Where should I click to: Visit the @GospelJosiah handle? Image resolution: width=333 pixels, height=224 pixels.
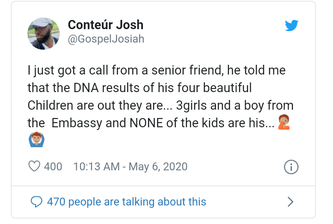pyautogui.click(x=106, y=39)
